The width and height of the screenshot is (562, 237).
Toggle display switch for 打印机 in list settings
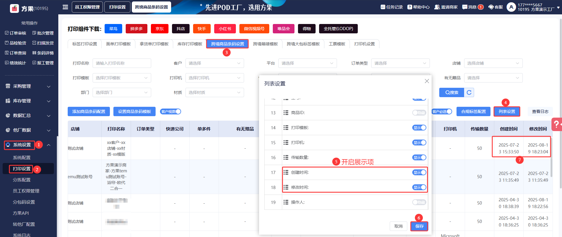coord(419,142)
